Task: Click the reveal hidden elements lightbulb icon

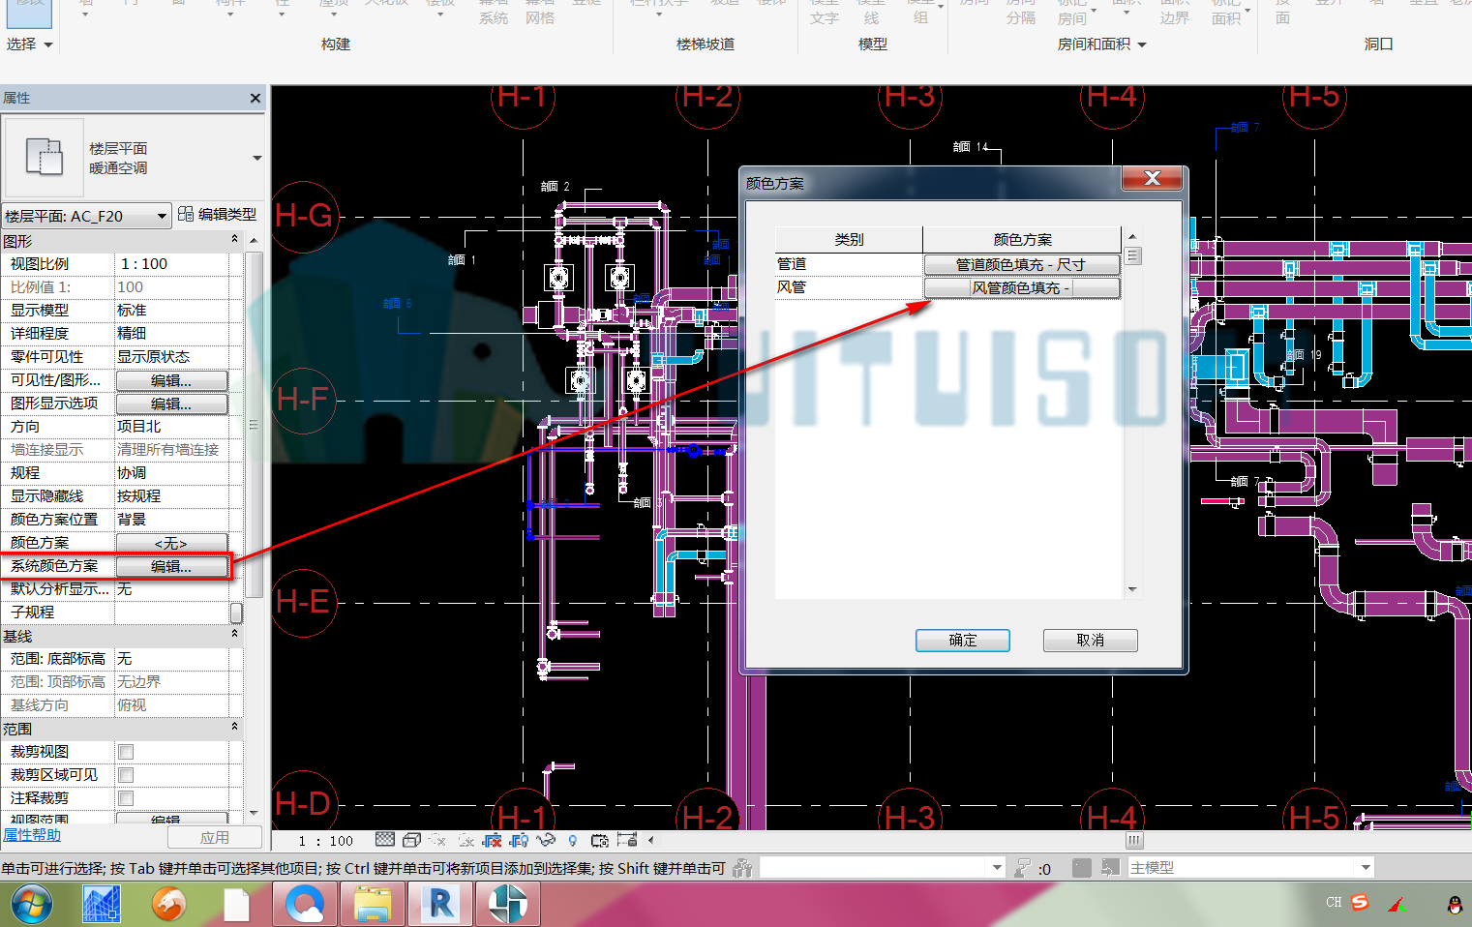Action: 572,840
